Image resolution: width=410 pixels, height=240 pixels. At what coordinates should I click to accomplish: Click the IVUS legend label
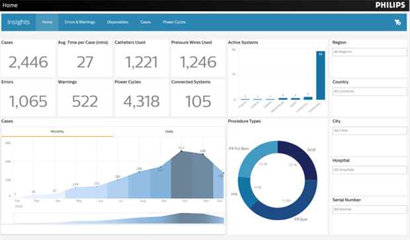311,150
